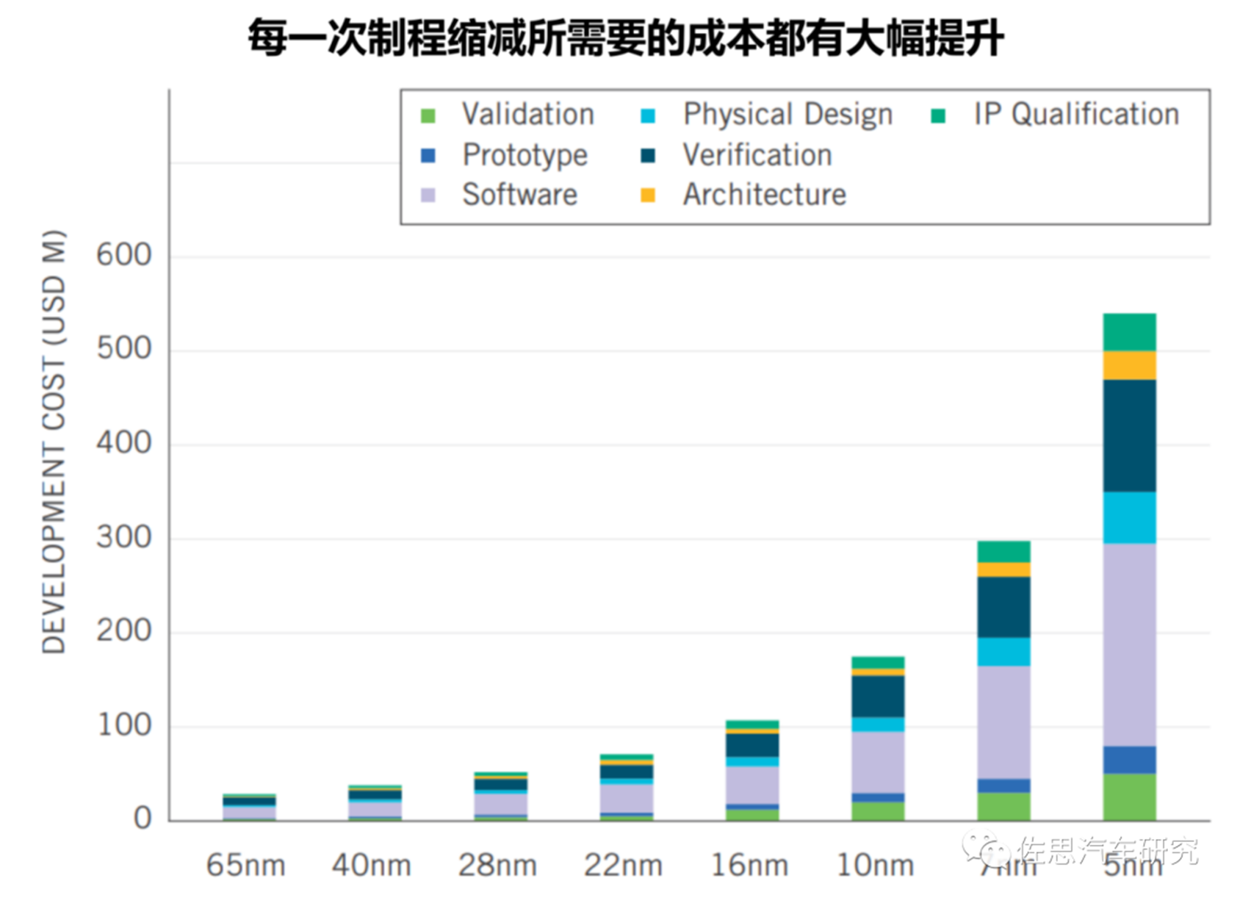Click the Chinese chart title text
The height and width of the screenshot is (906, 1240).
(x=625, y=37)
